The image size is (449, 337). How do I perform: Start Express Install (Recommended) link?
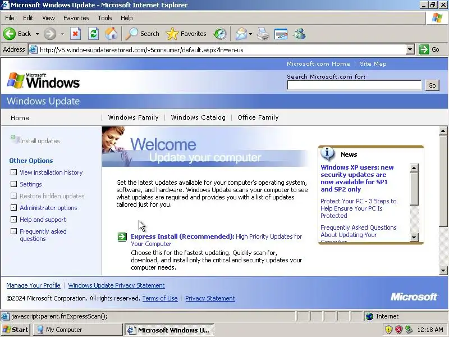click(182, 236)
